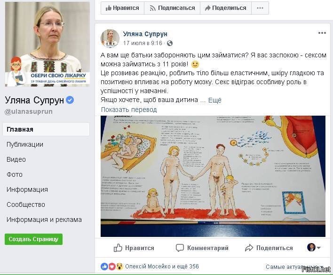Click the blue verified badge

70,100
